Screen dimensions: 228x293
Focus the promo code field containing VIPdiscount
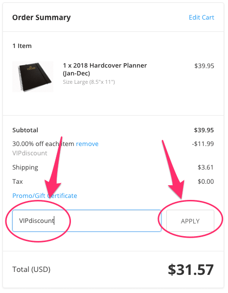[87, 220]
